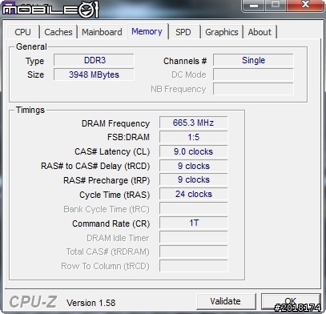Screen dimensions: 326x314
Task: Click the 3948 MBytes size field
Action: pyautogui.click(x=94, y=74)
